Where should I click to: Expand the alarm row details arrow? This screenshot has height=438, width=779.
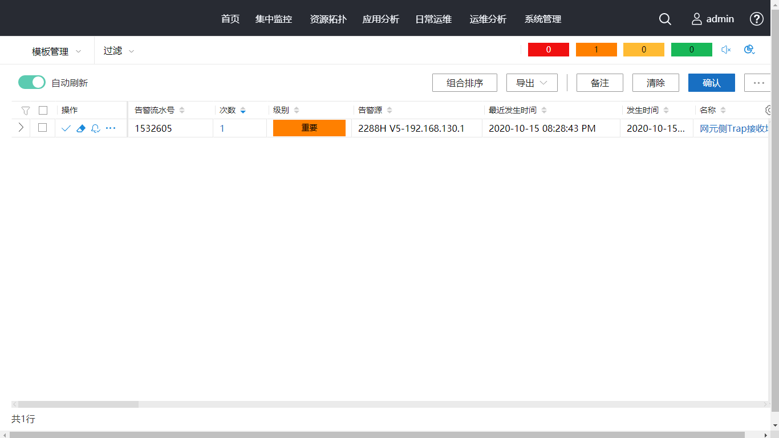pyautogui.click(x=21, y=128)
